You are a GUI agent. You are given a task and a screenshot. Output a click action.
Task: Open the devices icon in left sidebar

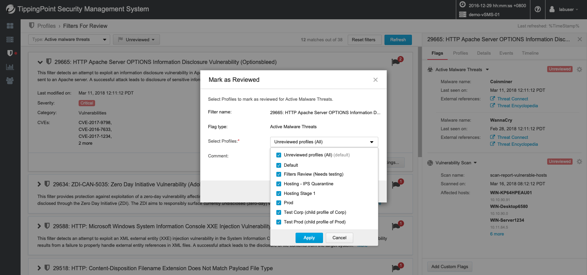click(10, 40)
